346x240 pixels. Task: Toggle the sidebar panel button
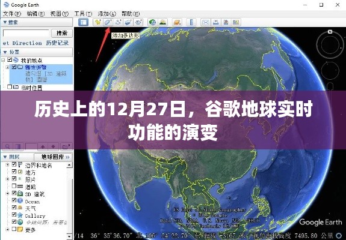83,22
